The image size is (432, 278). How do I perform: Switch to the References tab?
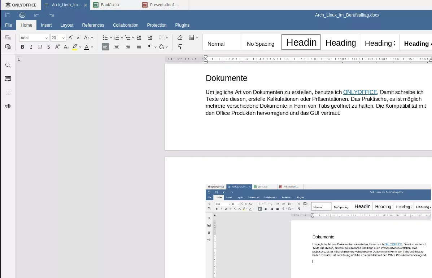coord(93,25)
